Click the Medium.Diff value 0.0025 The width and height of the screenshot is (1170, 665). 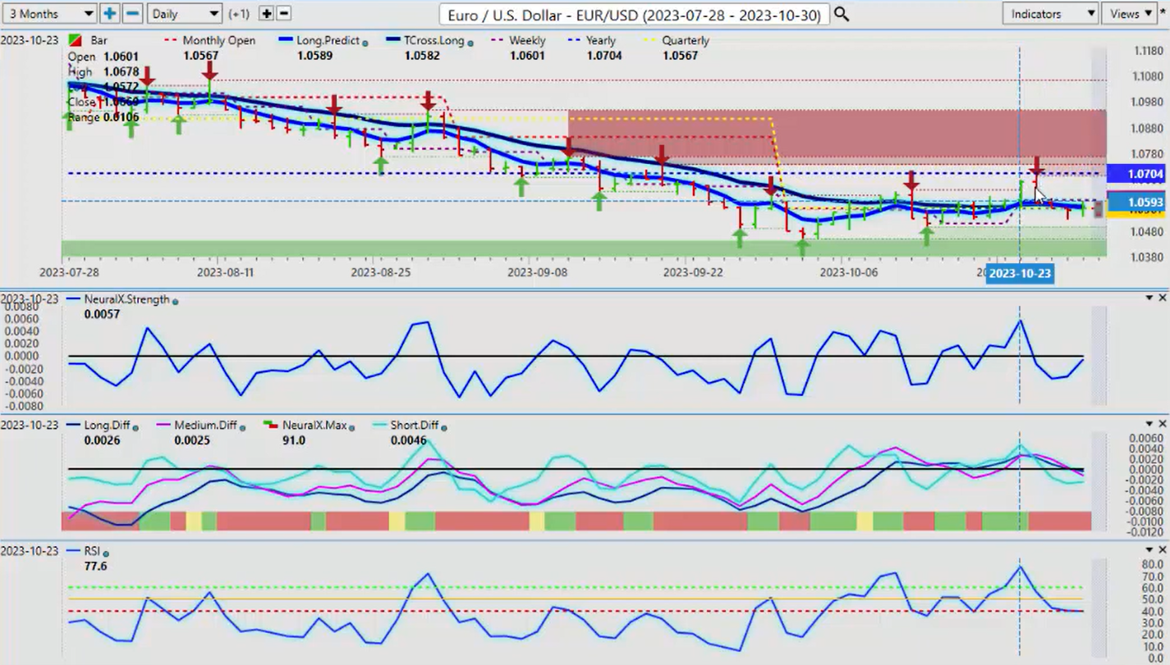tap(192, 440)
